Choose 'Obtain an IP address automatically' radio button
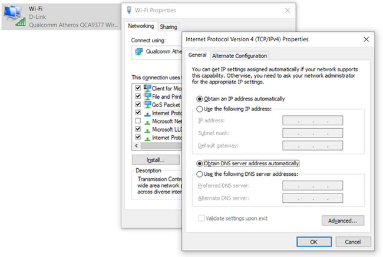The image size is (383, 257). 199,99
